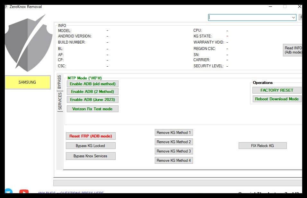
Task: Select the BUILD NUMBER: label
Action: (72, 42)
